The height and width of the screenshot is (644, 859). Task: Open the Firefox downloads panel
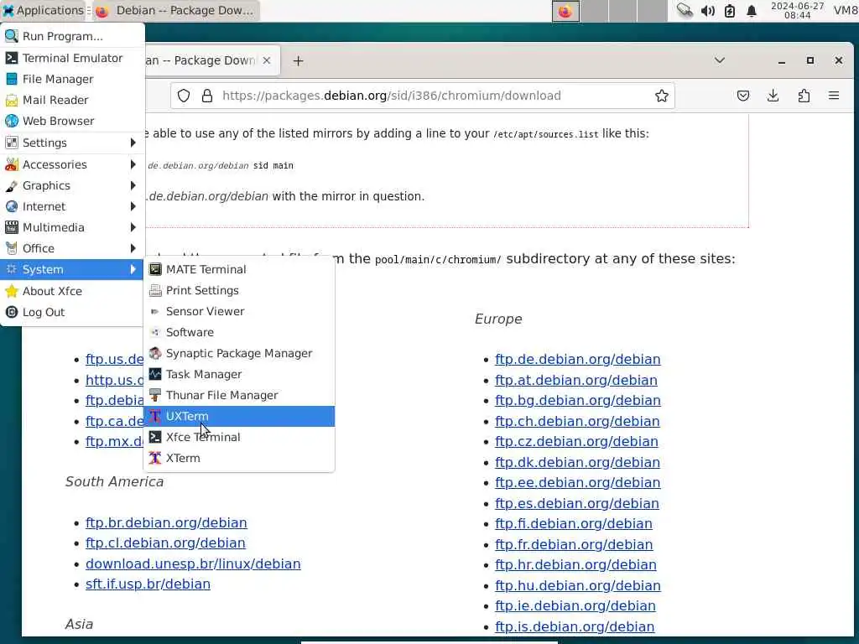tap(773, 96)
